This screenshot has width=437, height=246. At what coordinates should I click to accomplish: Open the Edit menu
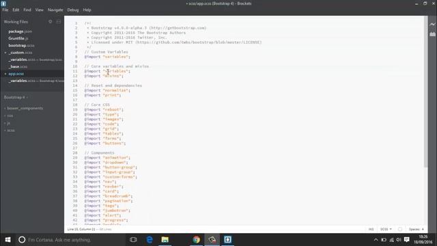pyautogui.click(x=16, y=10)
